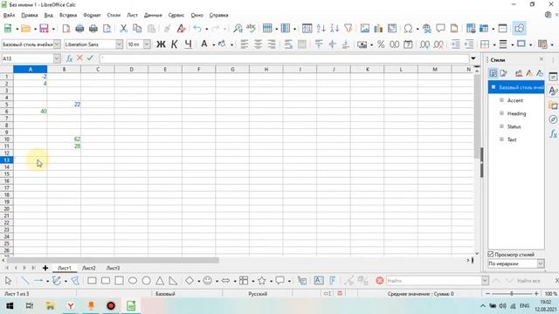Switch to the Лист3 sheet tab
This screenshot has height=314, width=559.
[113, 268]
